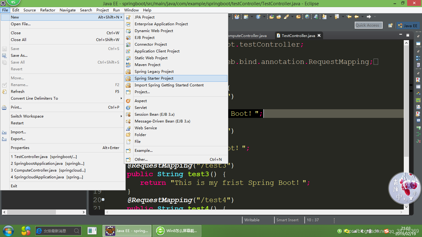Screen dimensions: 422x237
Task: Click the Writable status entry
Action: point(252,220)
